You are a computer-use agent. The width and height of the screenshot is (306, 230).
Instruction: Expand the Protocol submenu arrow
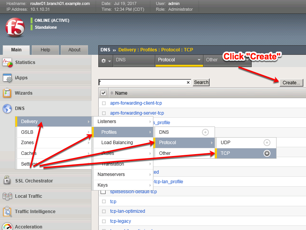point(212,143)
